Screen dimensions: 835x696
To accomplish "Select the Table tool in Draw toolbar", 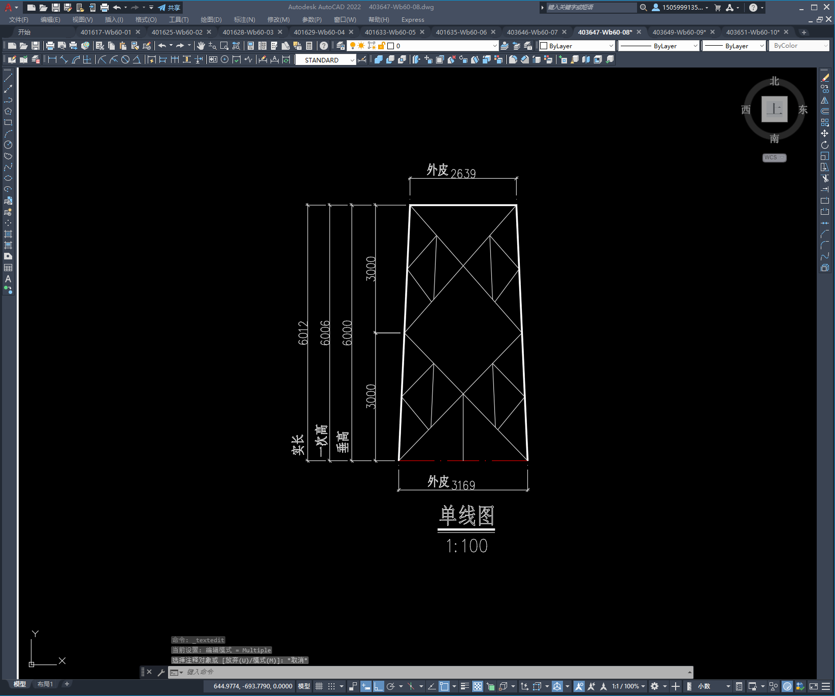I will 8,268.
